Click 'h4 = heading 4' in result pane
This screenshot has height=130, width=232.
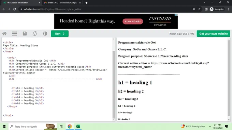coord(127,106)
